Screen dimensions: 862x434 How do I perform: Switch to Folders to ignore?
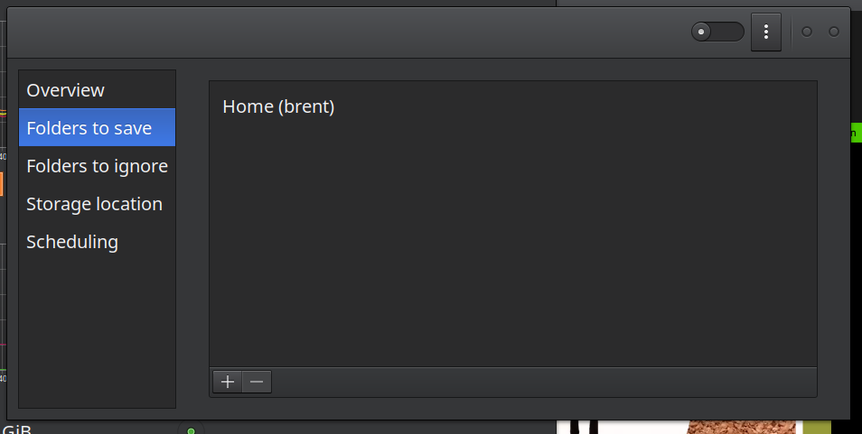98,166
